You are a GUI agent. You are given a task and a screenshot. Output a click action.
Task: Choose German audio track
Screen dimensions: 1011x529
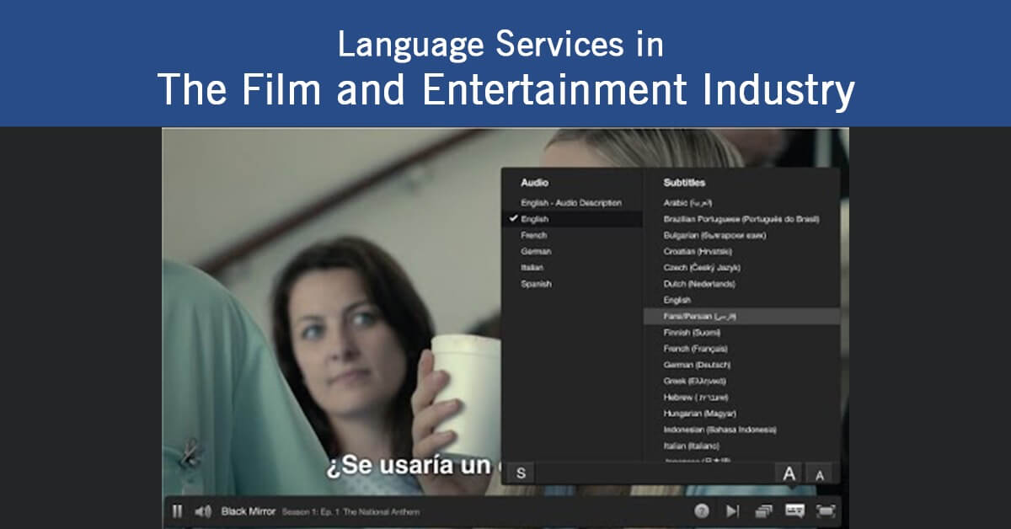536,252
